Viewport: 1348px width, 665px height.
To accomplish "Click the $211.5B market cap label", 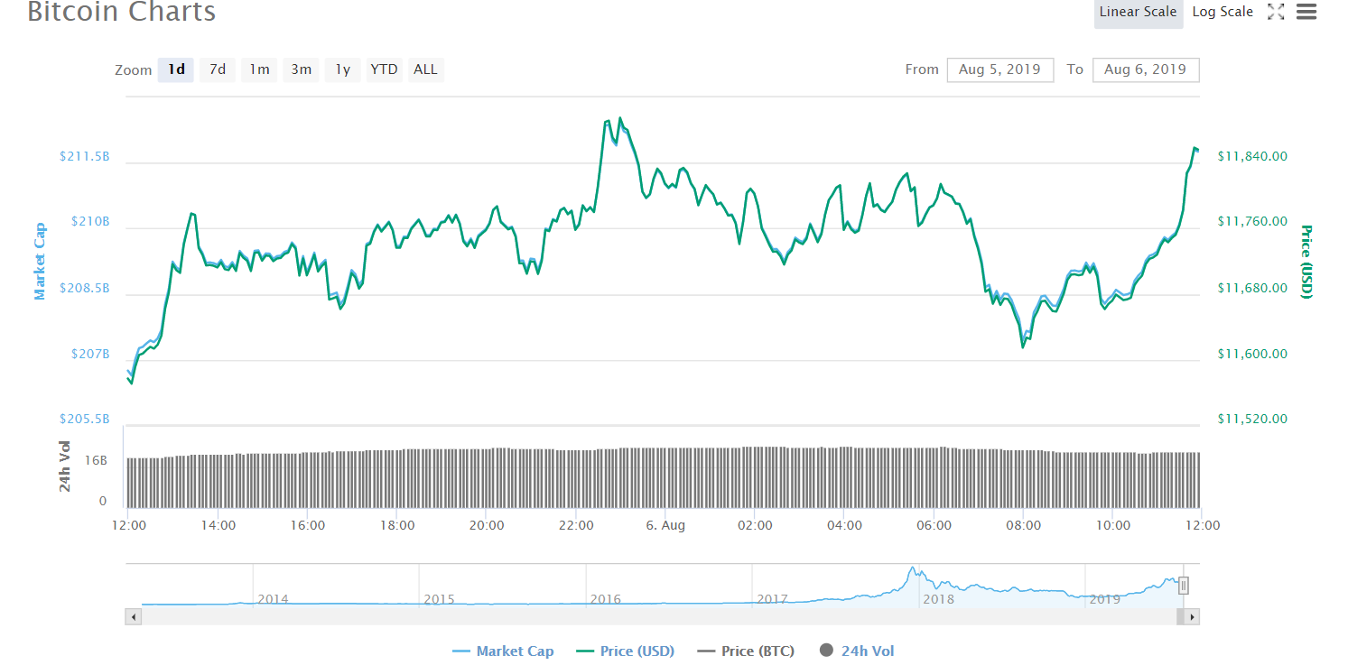I will click(x=85, y=156).
